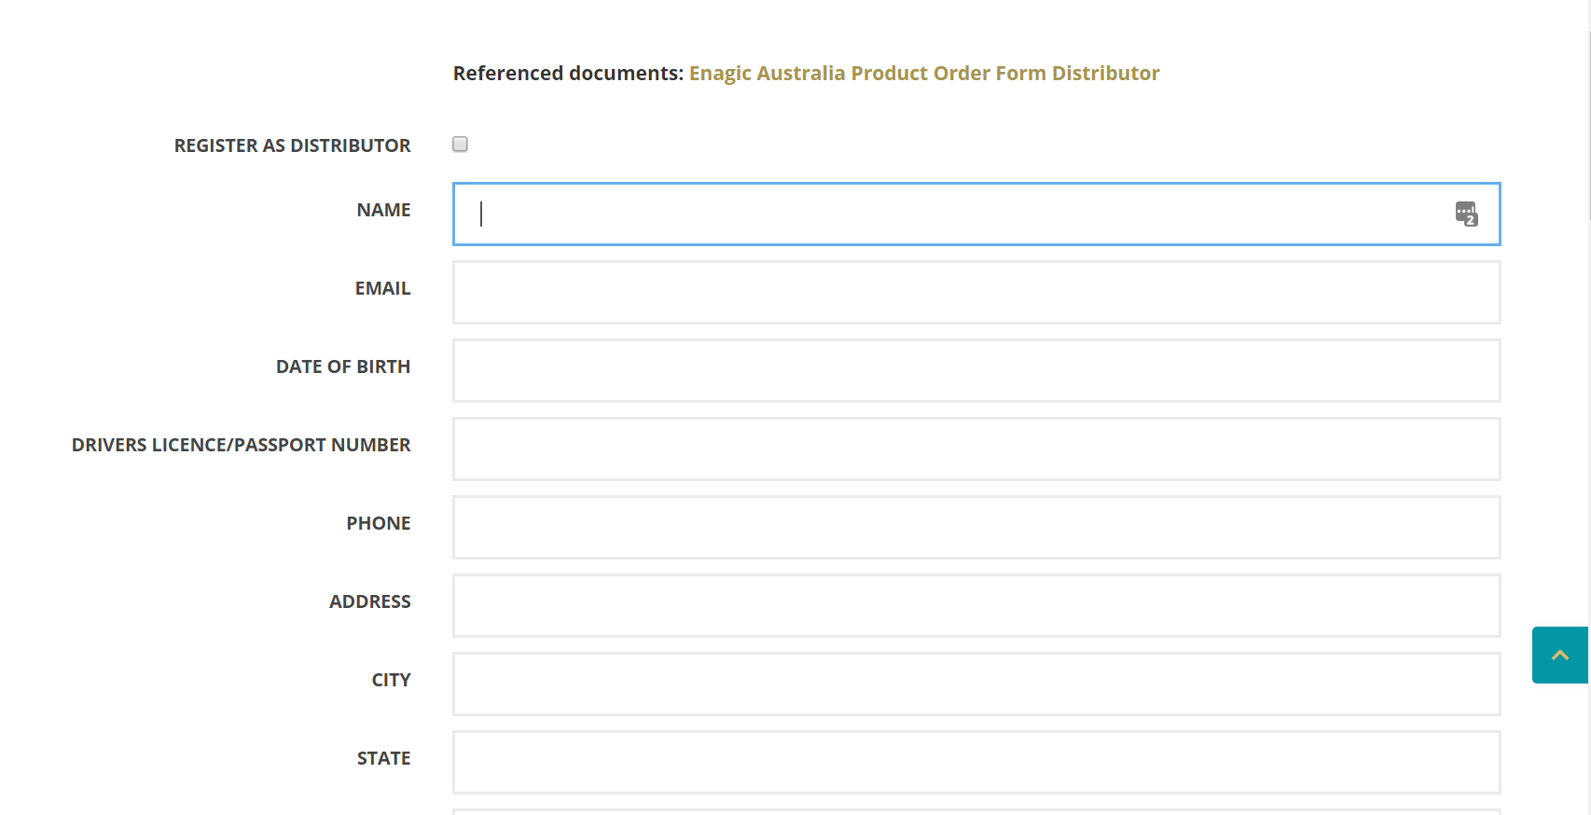Click the 'DRIVERS LICENCE/PASSPORT NUMBER' label text
This screenshot has height=815, width=1591.
241,446
